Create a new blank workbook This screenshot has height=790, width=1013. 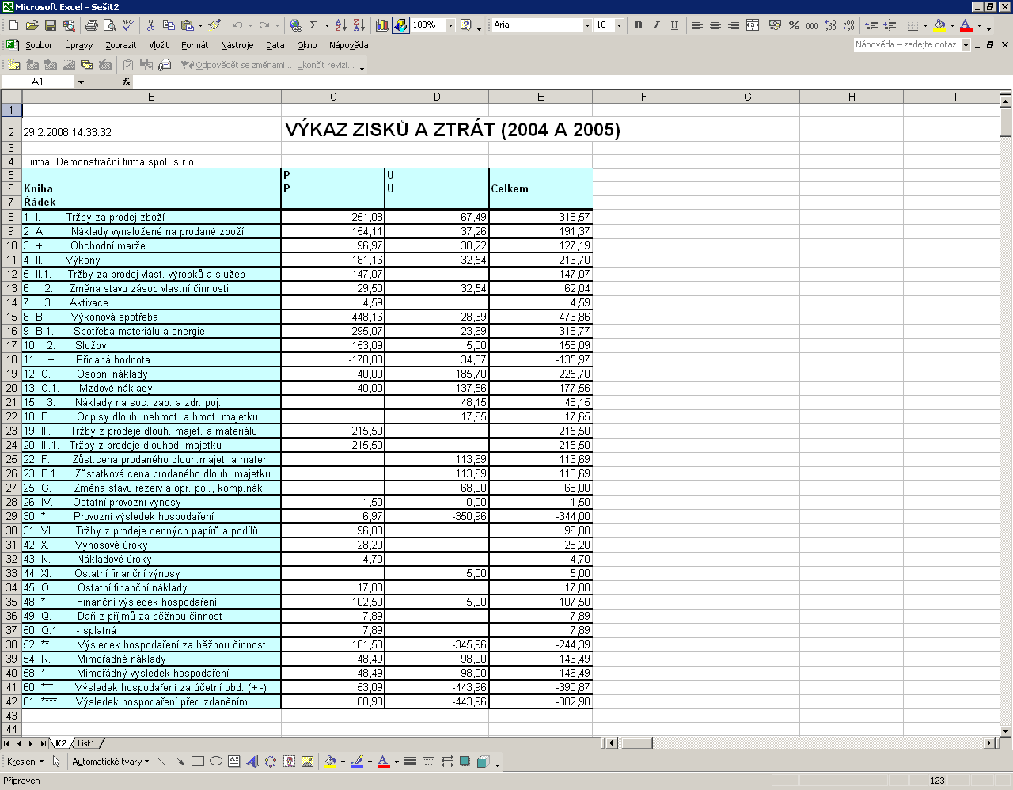coord(13,25)
